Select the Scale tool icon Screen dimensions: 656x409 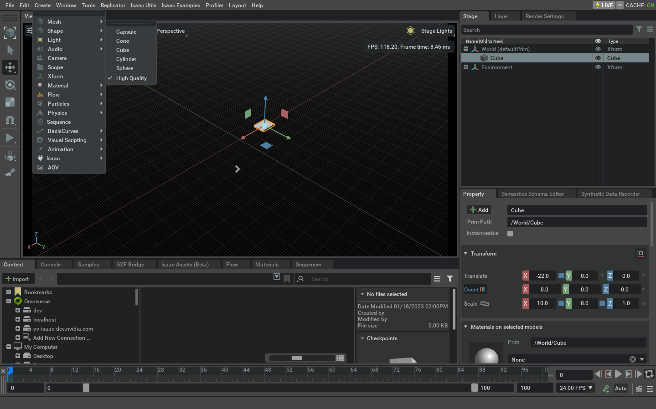(10, 102)
